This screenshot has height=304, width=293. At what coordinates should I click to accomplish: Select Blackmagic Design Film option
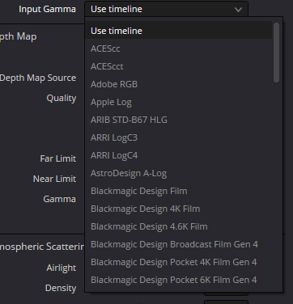point(178,191)
